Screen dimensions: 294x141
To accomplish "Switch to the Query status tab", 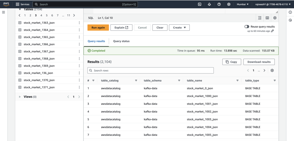I will [121, 41].
